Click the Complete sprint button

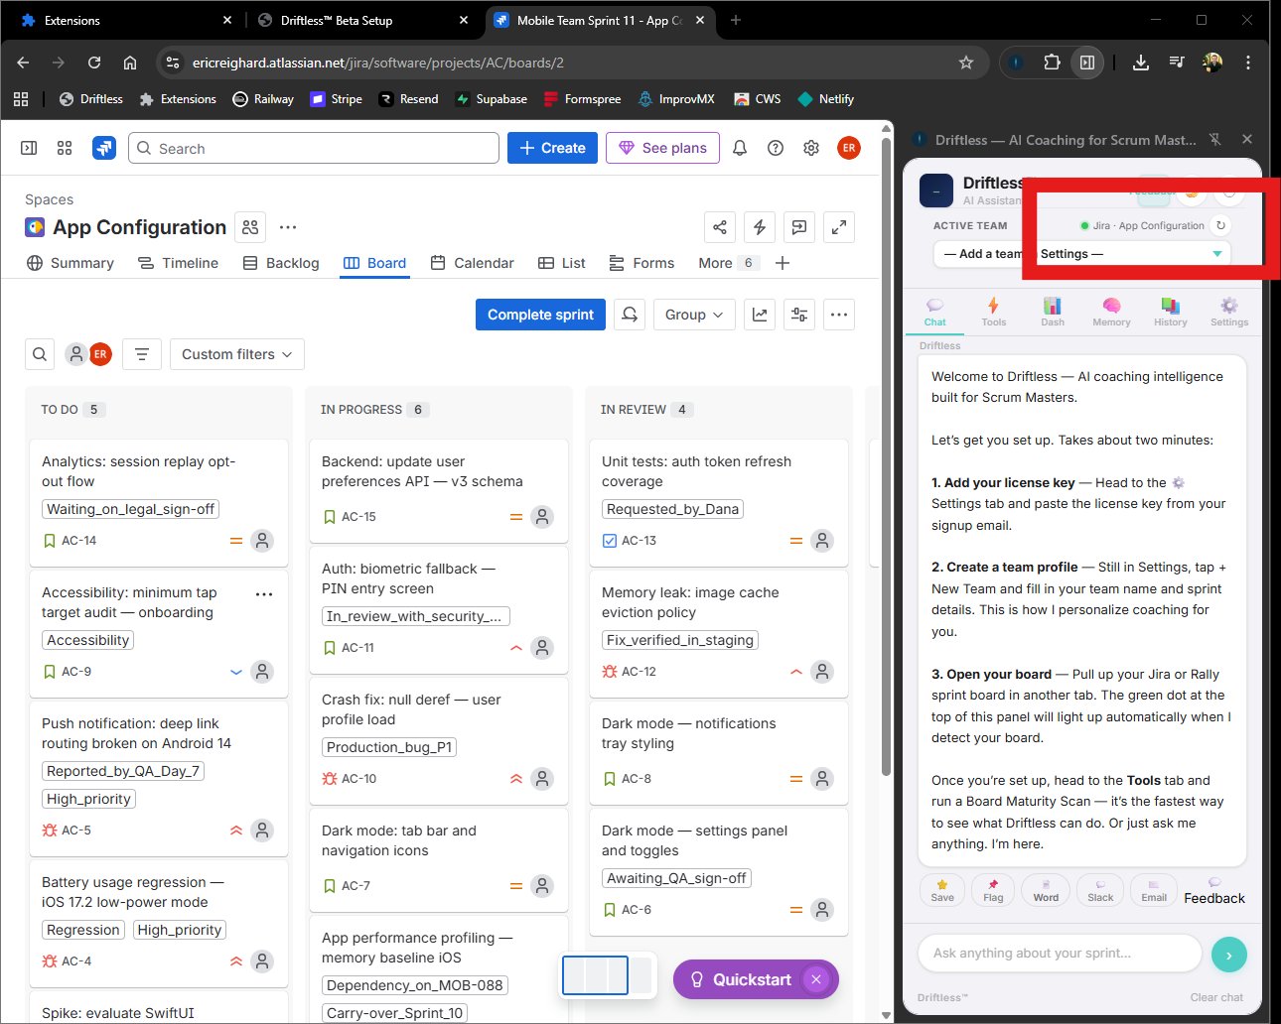click(x=540, y=315)
